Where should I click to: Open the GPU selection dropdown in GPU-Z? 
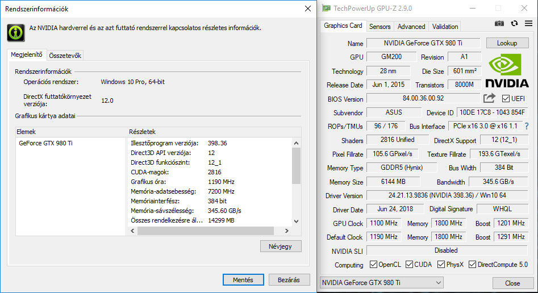pos(382,283)
